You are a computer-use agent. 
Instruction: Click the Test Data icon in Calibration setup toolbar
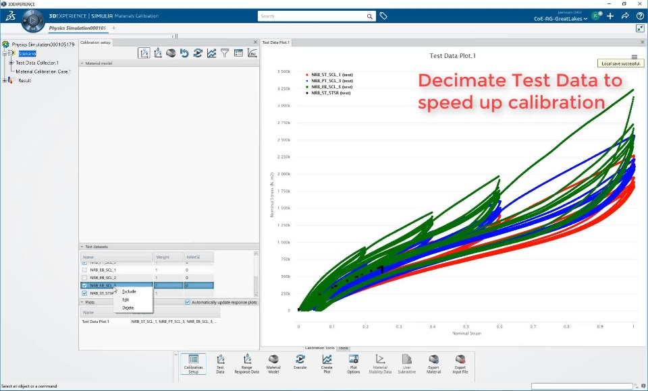[144, 53]
